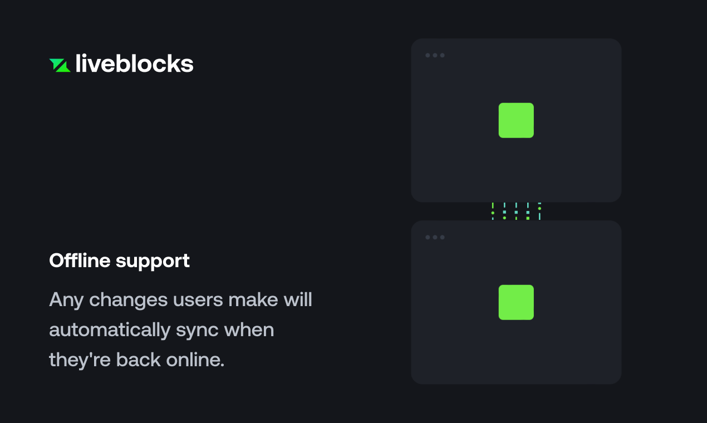This screenshot has height=423, width=707.
Task: Select the green square in top window
Action: (x=516, y=120)
